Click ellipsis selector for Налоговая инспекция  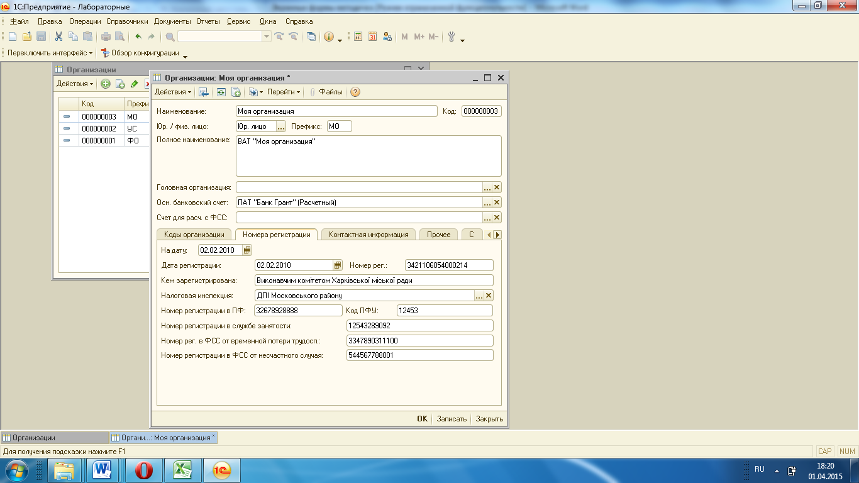479,296
